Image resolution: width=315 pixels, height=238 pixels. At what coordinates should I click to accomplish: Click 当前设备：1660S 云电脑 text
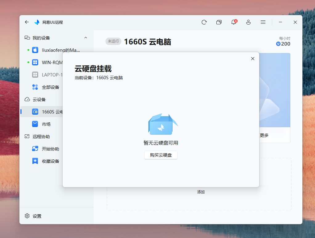(x=99, y=78)
